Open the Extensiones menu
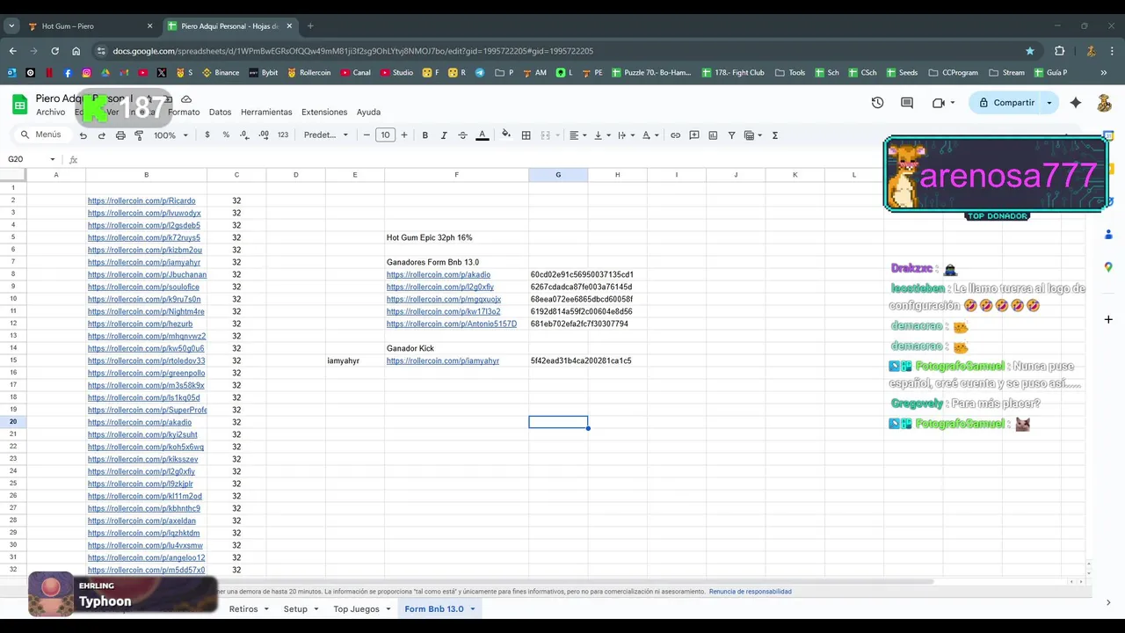Viewport: 1125px width, 633px height. tap(324, 113)
